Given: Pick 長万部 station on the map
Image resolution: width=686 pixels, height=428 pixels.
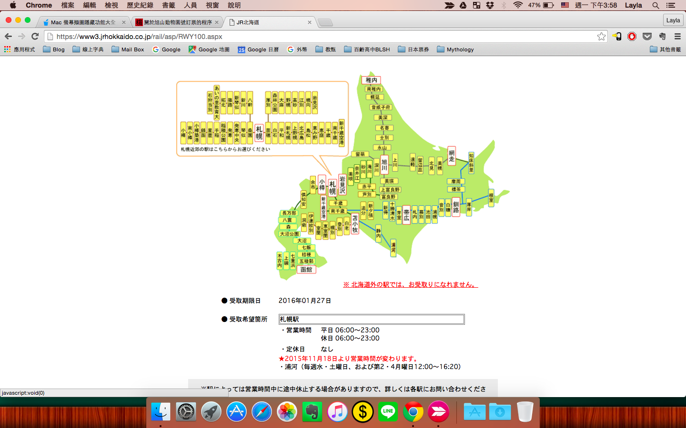Looking at the screenshot, I should point(289,213).
